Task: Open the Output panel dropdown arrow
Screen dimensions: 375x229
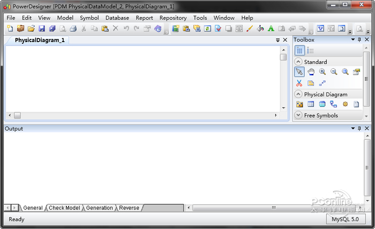Action: coord(352,128)
